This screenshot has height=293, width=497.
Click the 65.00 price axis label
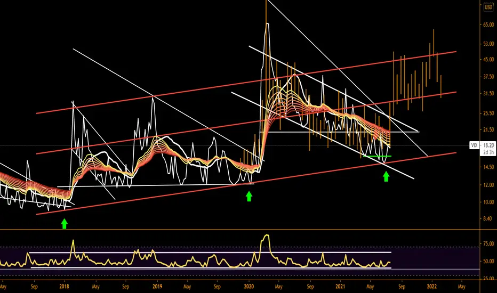488,25
